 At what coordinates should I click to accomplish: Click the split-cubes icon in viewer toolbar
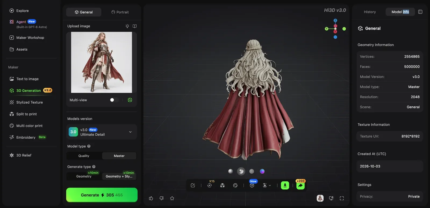(222, 185)
